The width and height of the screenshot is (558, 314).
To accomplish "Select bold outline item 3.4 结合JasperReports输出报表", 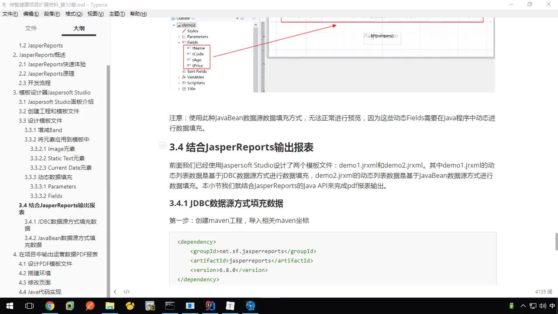I will (x=57, y=208).
